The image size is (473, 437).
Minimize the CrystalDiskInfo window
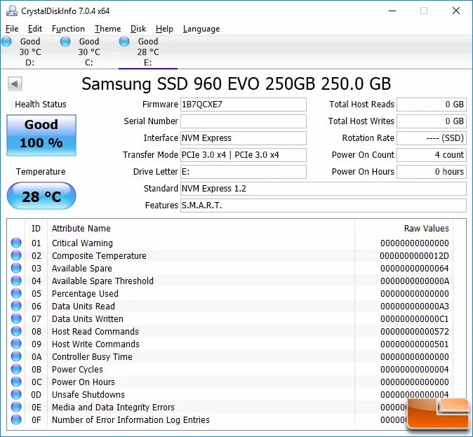pos(392,11)
